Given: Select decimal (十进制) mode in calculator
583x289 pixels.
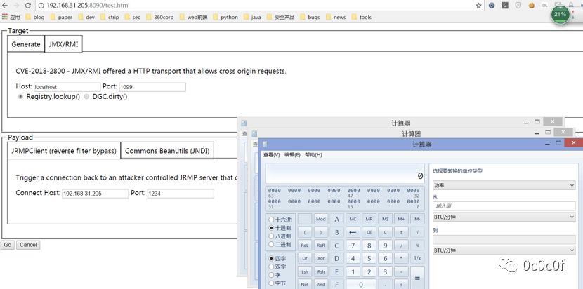Looking at the screenshot, I should click(x=271, y=228).
